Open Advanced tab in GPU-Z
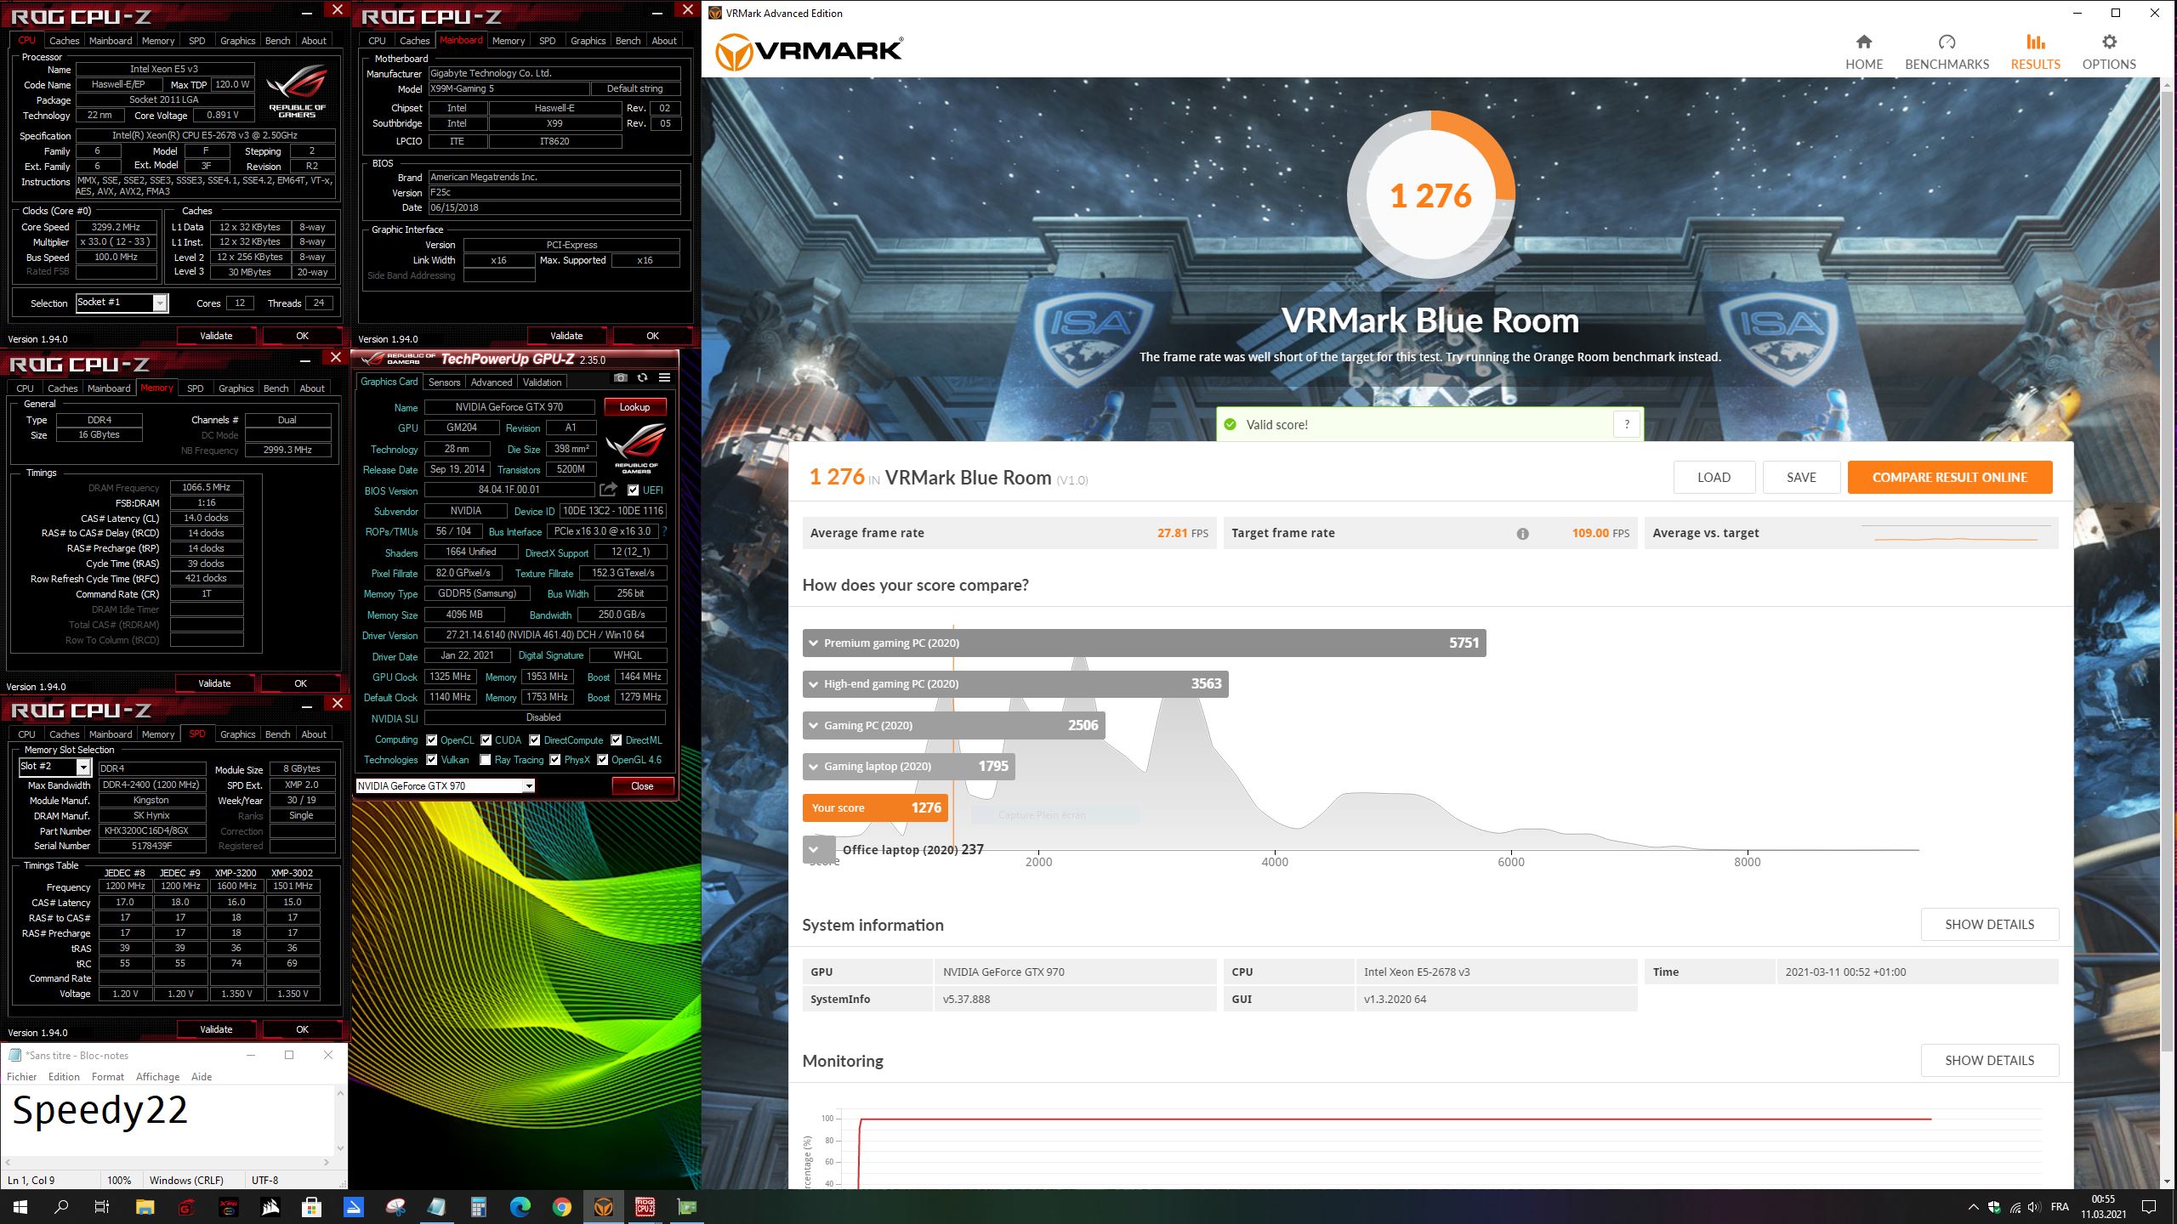The width and height of the screenshot is (2177, 1224). [491, 382]
